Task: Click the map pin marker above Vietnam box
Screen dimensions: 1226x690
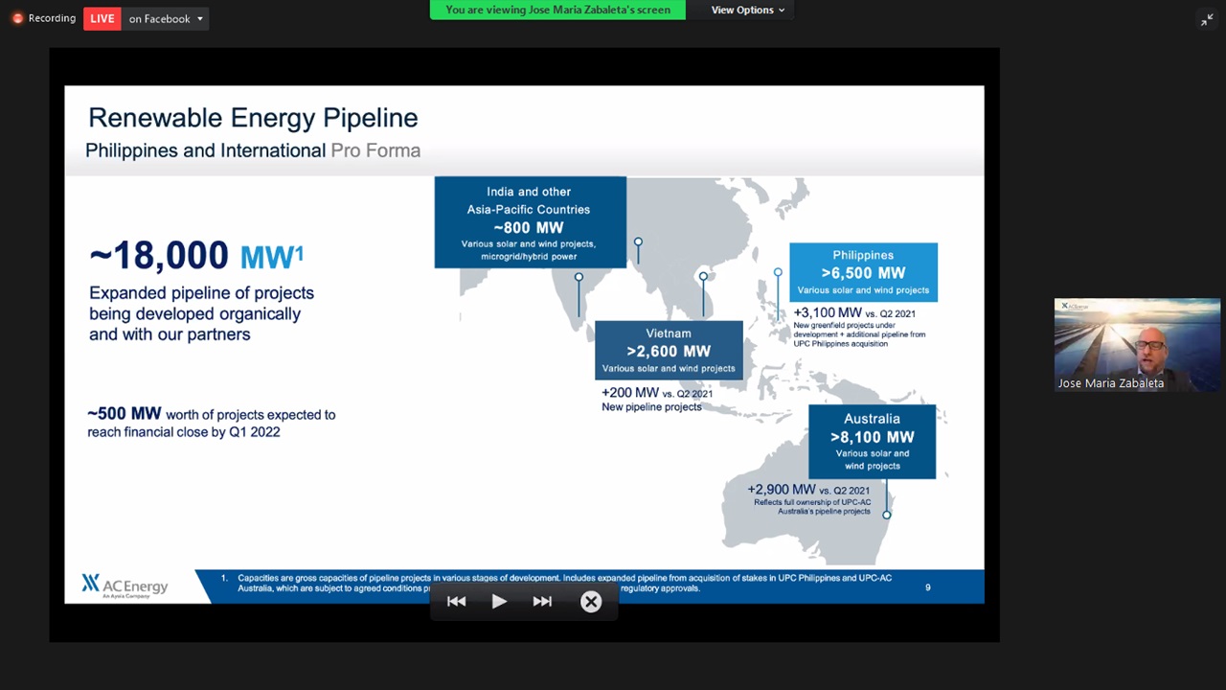Action: pyautogui.click(x=703, y=277)
